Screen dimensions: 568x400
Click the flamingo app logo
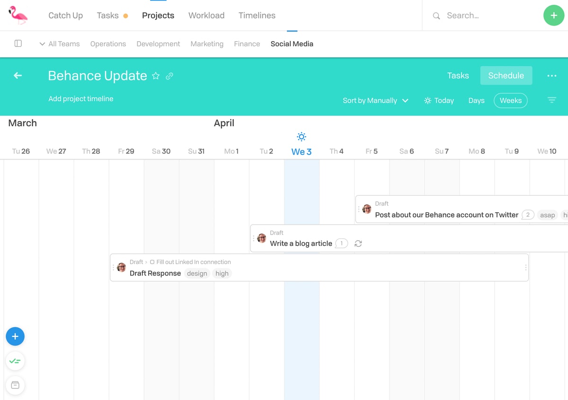(18, 15)
